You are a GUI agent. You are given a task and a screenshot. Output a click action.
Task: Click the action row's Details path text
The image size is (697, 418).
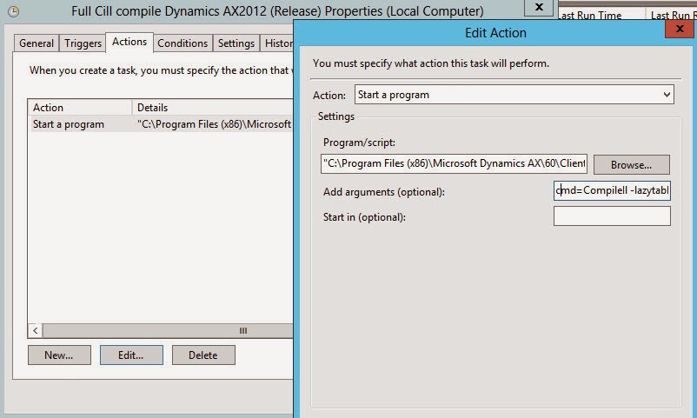[215, 124]
